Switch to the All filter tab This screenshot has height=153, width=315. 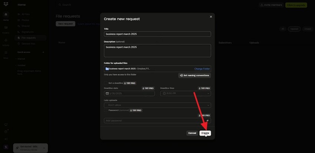pyautogui.click(x=283, y=29)
